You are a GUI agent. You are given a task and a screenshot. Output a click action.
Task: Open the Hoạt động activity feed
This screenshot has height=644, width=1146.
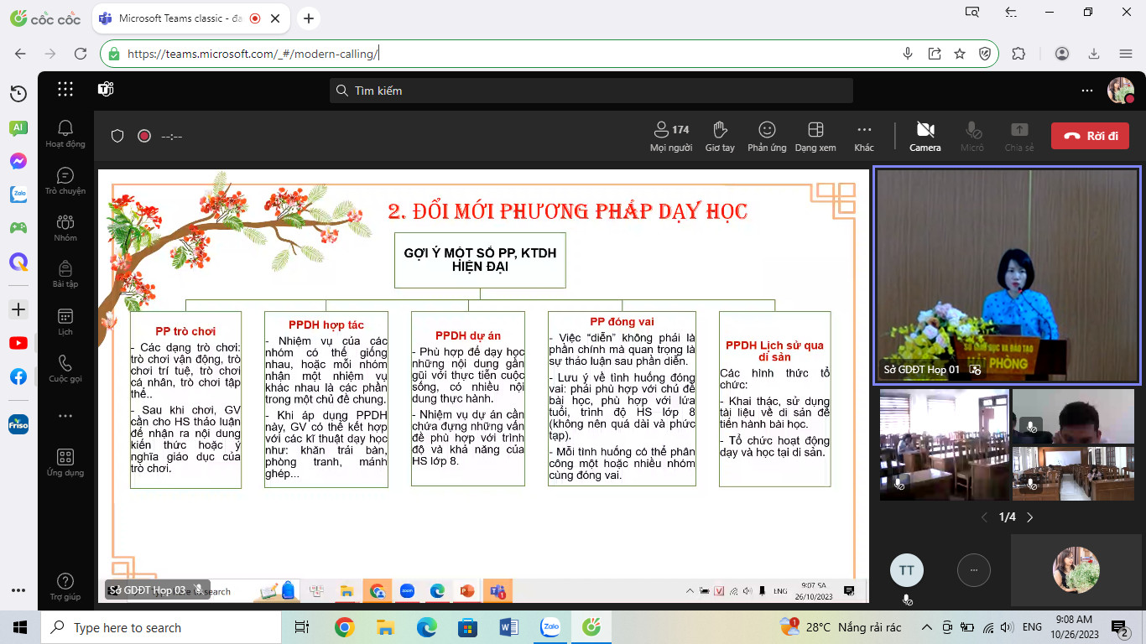tap(65, 133)
